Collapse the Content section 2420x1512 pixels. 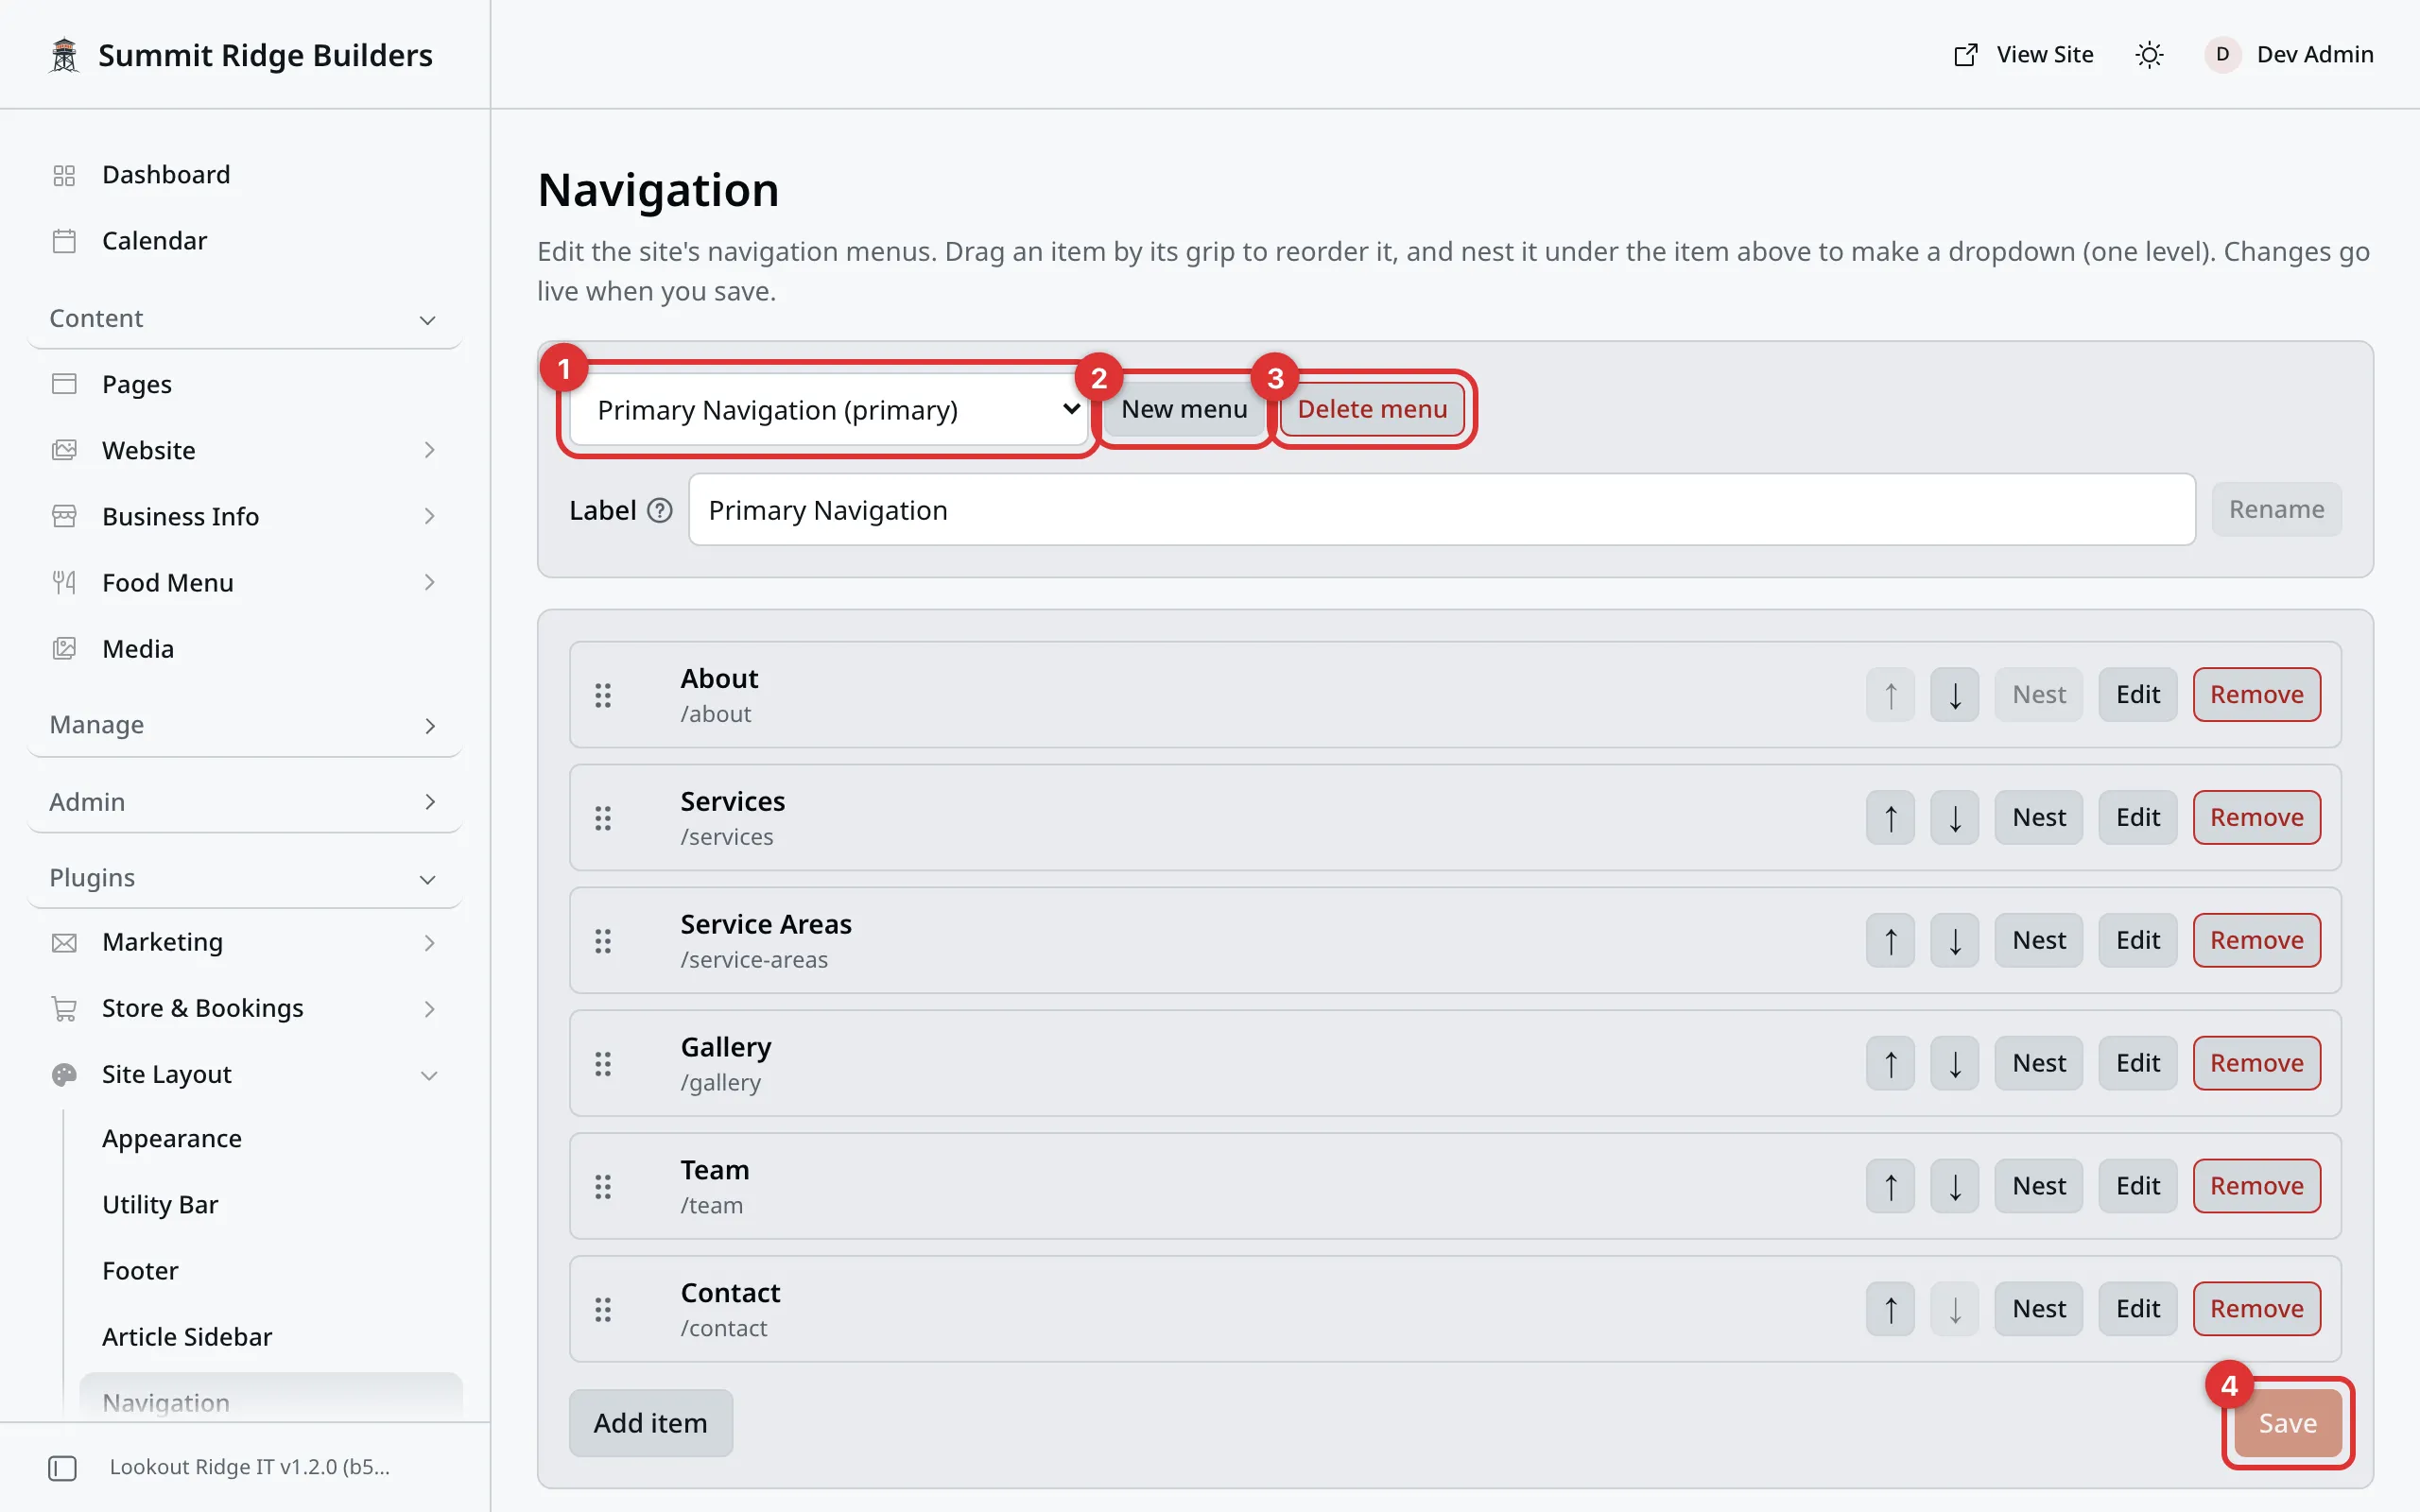pyautogui.click(x=245, y=318)
